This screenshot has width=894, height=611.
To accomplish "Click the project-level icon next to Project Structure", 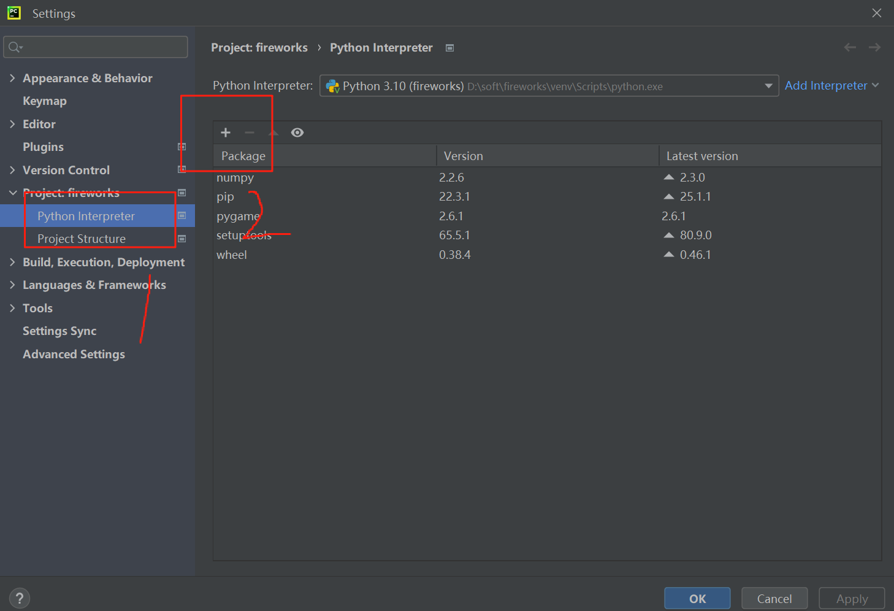I will tap(182, 239).
